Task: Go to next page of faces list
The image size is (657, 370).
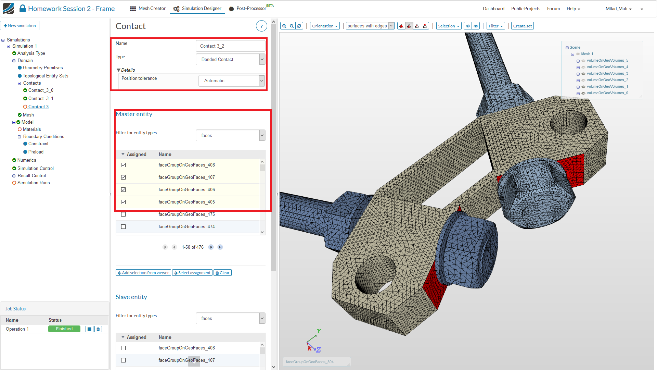Action: 211,247
